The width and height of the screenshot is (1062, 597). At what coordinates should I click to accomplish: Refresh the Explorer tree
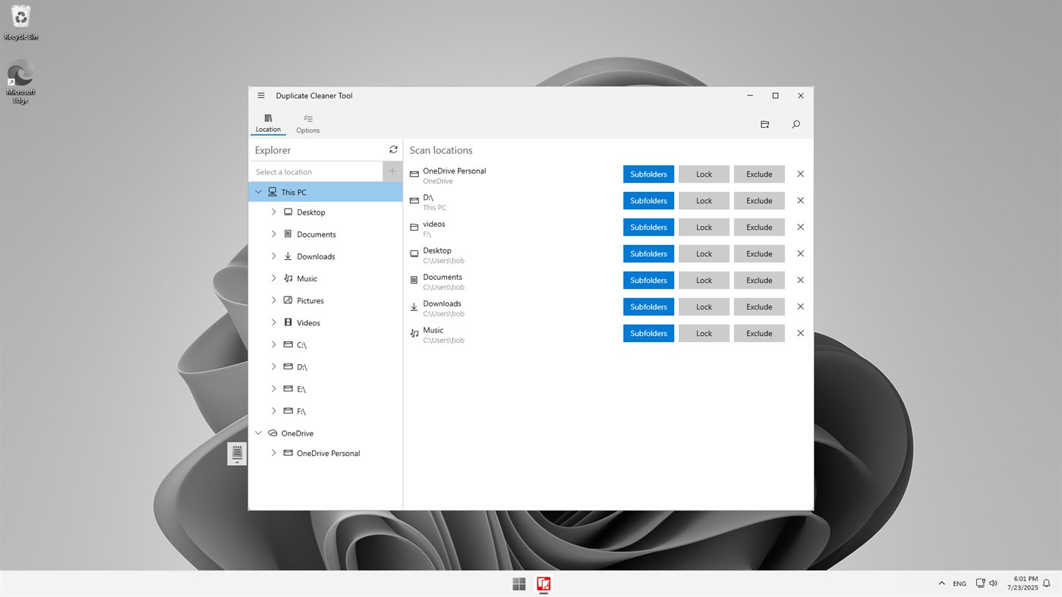392,149
